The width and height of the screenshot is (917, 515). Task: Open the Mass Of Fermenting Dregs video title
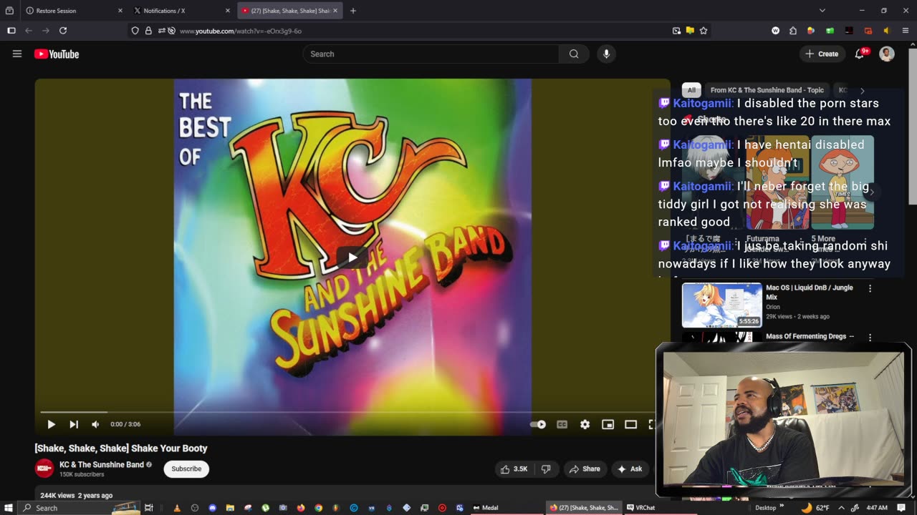(x=810, y=336)
